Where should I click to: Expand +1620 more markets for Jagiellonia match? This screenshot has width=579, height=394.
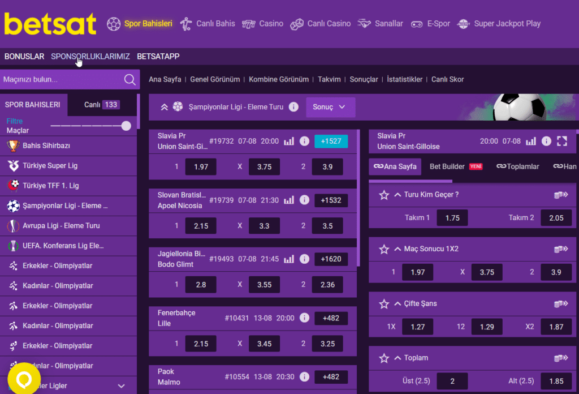click(331, 259)
